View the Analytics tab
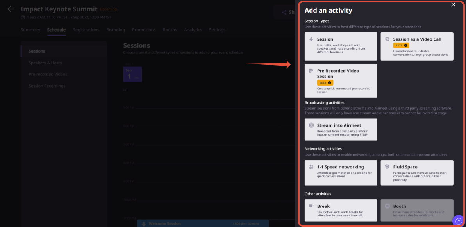466x227 pixels. pos(193,30)
